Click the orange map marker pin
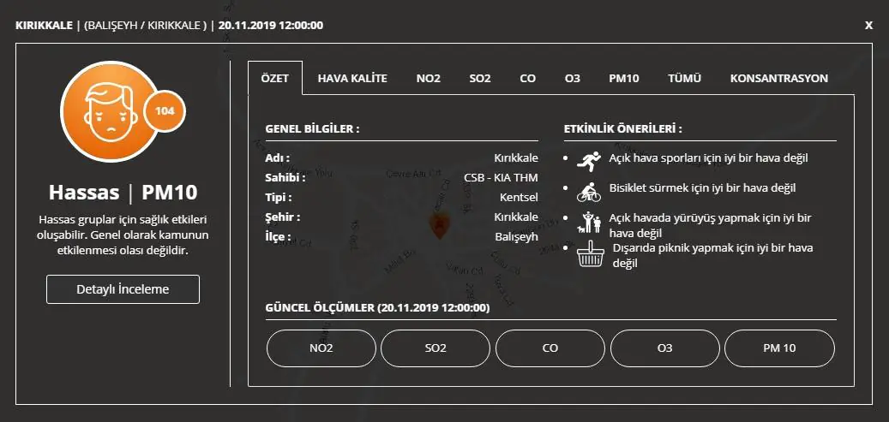 [x=439, y=225]
